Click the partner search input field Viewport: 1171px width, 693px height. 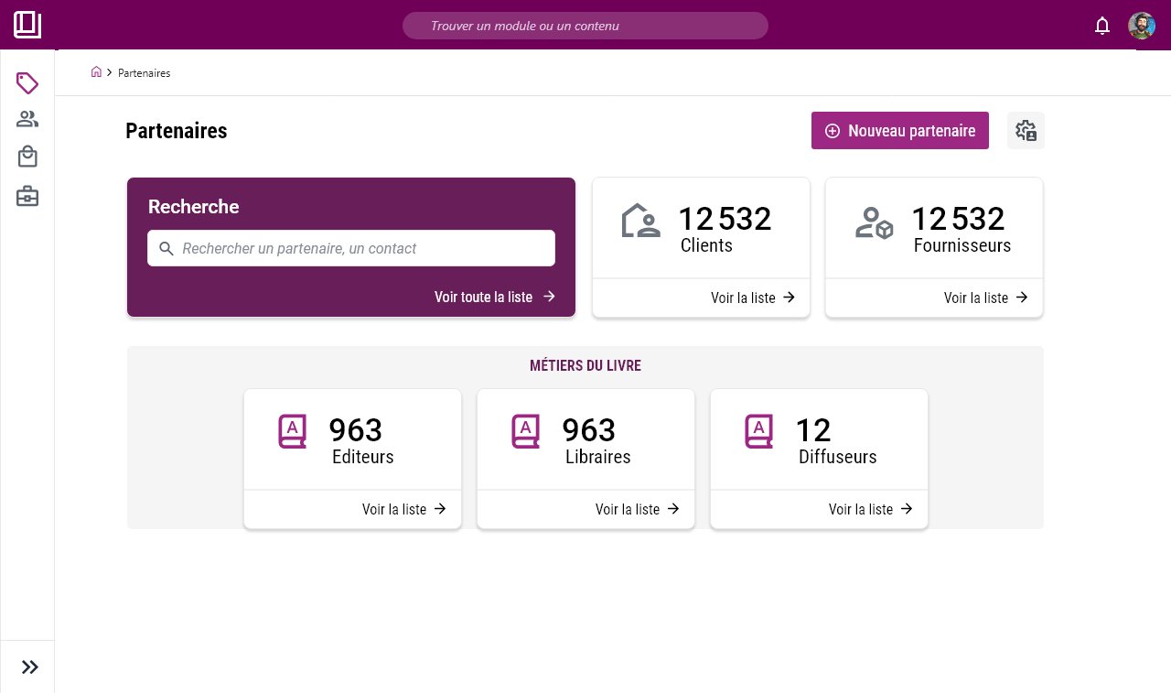pyautogui.click(x=351, y=248)
